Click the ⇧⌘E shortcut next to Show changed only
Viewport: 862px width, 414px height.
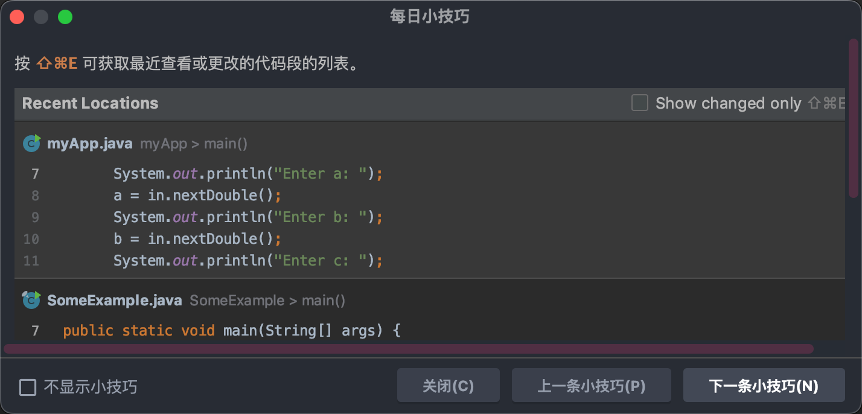827,103
